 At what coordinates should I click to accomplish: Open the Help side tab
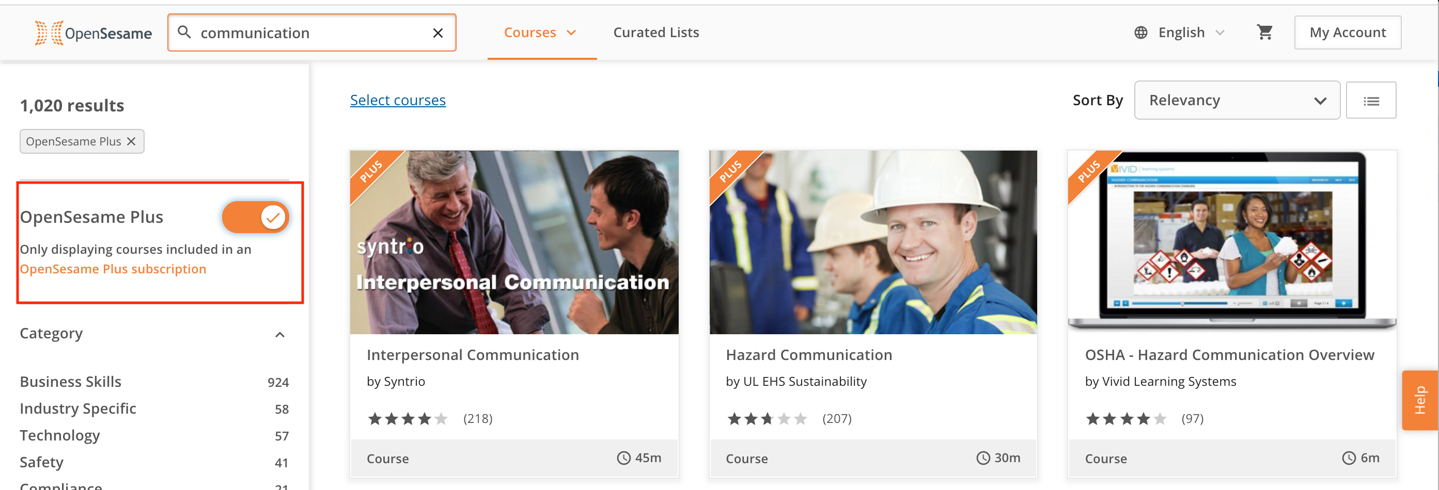click(1419, 400)
